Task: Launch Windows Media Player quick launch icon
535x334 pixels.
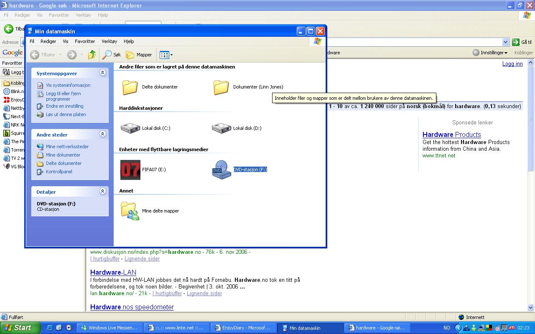Action: (69, 328)
